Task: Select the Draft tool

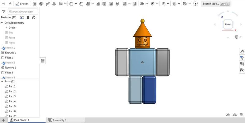Action: coord(88,4)
